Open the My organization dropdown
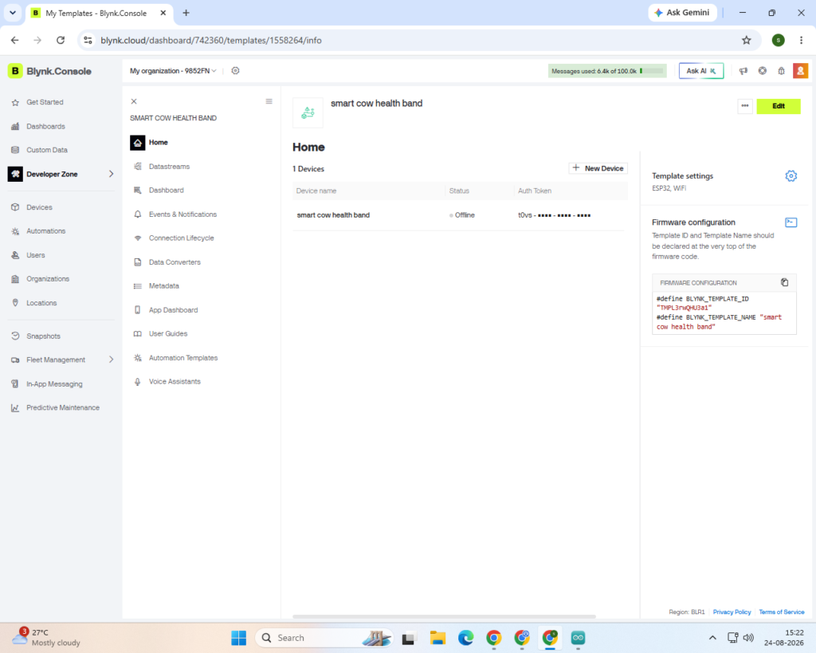Screen dimensions: 816x653 pos(173,71)
